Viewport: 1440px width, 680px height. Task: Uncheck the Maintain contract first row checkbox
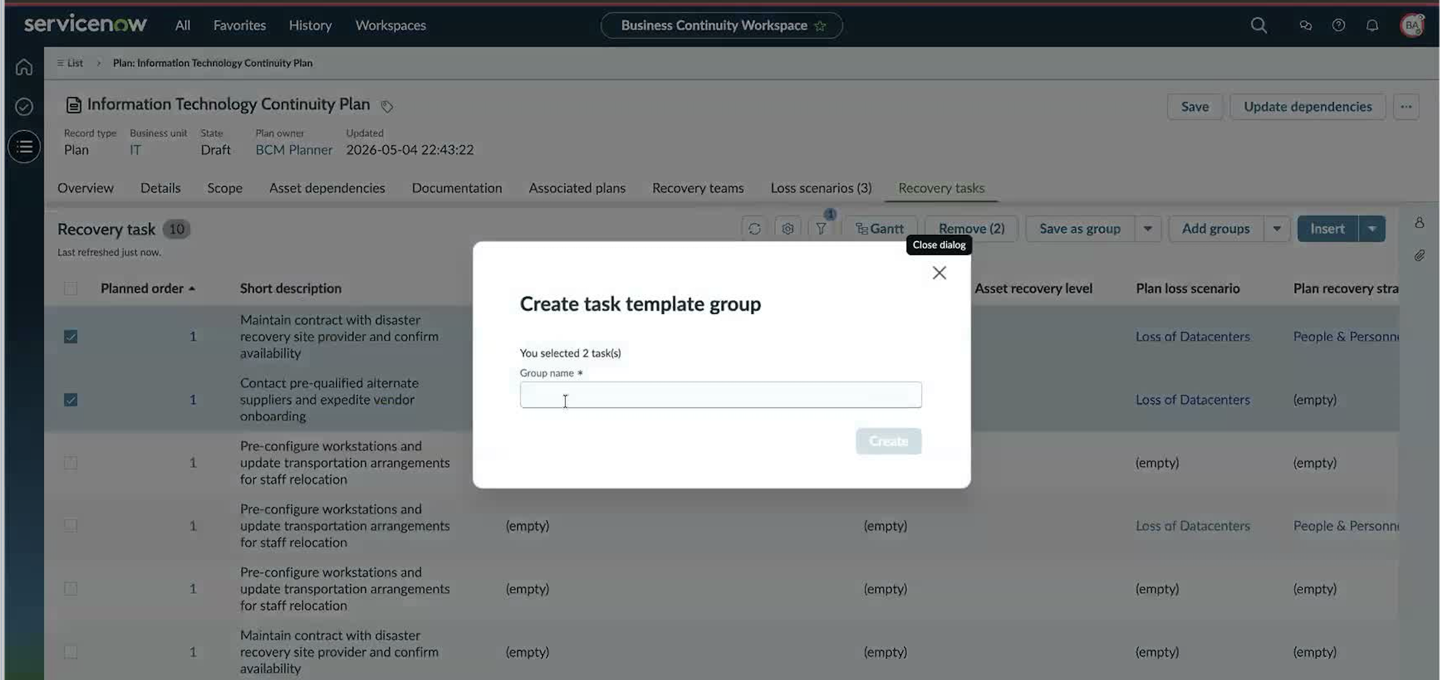(x=70, y=336)
